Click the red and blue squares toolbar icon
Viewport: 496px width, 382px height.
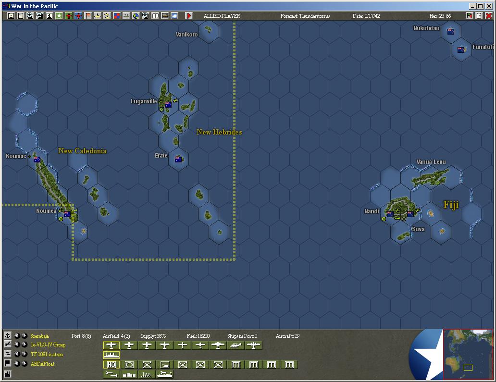pyautogui.click(x=117, y=16)
